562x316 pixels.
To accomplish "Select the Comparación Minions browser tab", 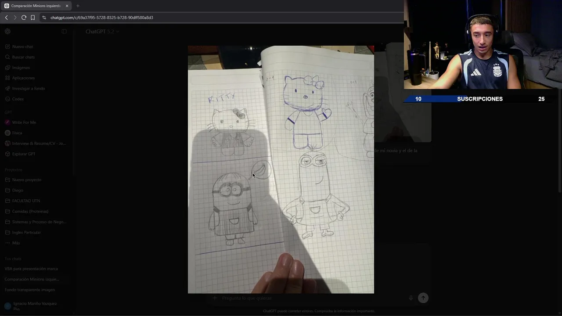I will [x=36, y=6].
